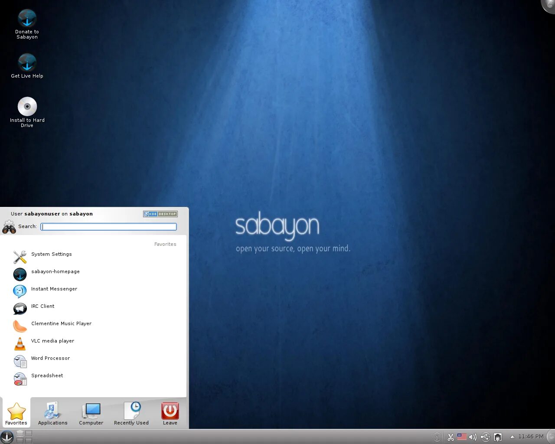Focus the Search input field
The width and height of the screenshot is (555, 444).
(x=108, y=227)
